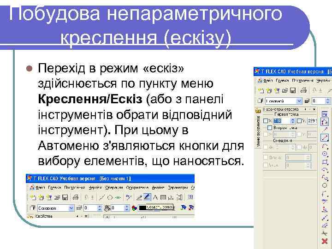
Task: Click the printer icon in right window toolbar
Action: [x=303, y=90]
